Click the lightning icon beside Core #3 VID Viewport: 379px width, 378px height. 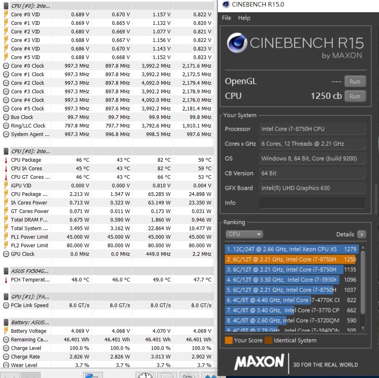[6, 40]
